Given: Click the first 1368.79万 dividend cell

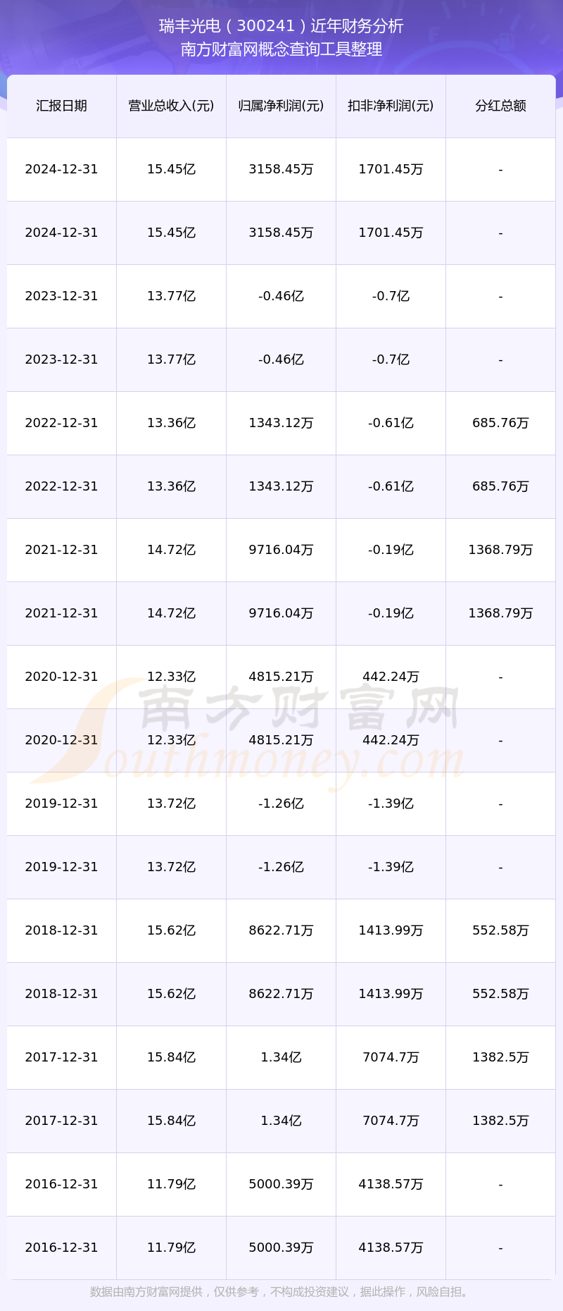Looking at the screenshot, I should 500,550.
